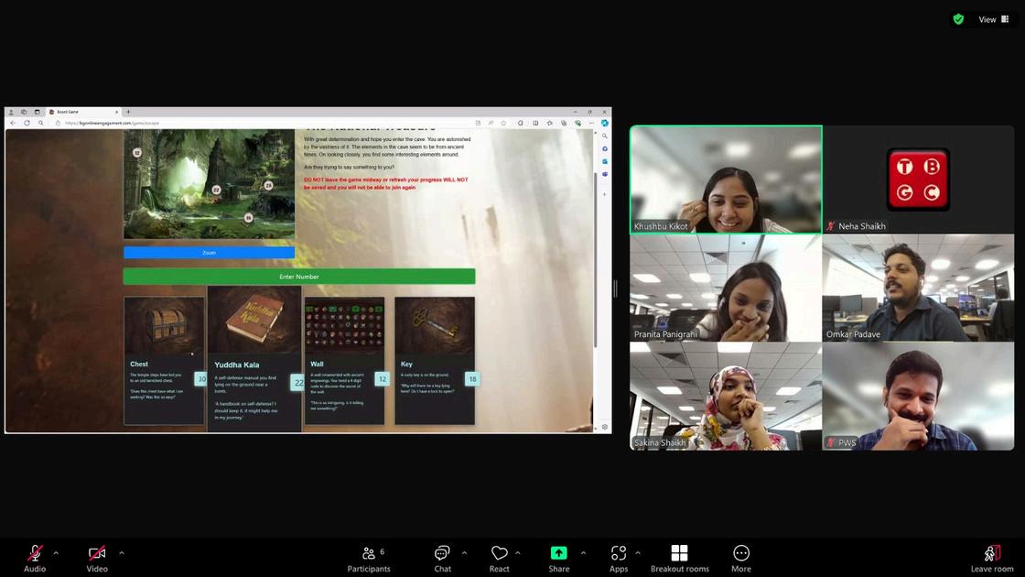Viewport: 1025px width, 577px height.
Task: Click the browser Refresh icon
Action: coord(27,123)
